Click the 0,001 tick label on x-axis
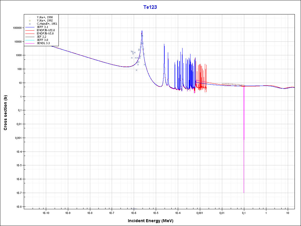Viewport: 301px width, 226px height. click(200, 213)
